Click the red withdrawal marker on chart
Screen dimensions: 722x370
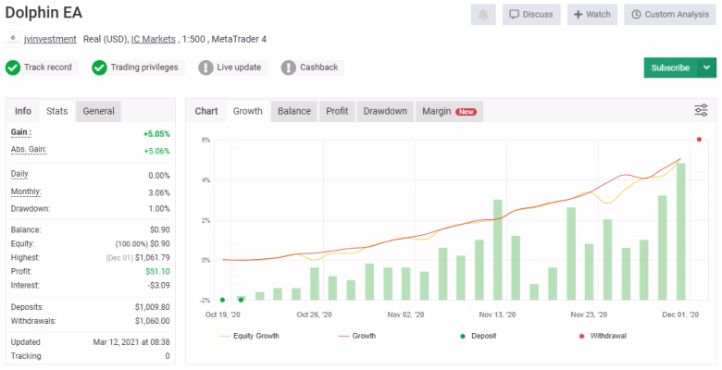tap(699, 140)
